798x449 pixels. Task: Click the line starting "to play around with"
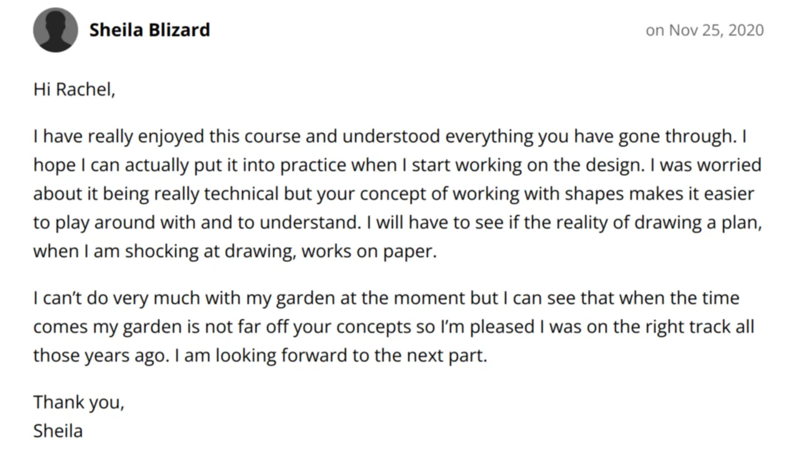pos(397,222)
